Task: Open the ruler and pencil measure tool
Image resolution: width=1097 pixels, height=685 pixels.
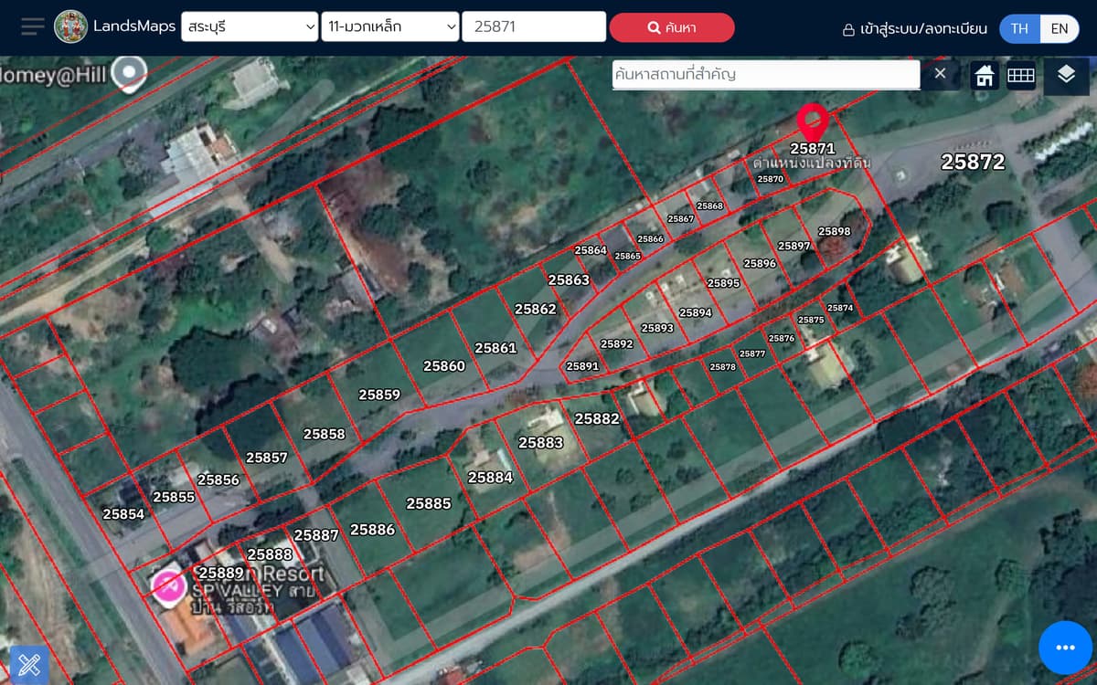Action: click(28, 664)
